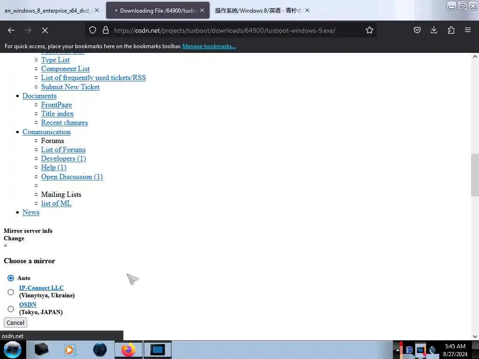The width and height of the screenshot is (479, 359).
Task: Open the FrontPage link
Action: (x=57, y=105)
